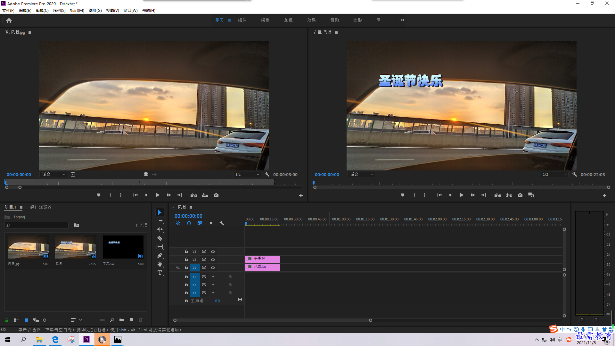Toggle track lock on V2

pyautogui.click(x=186, y=259)
